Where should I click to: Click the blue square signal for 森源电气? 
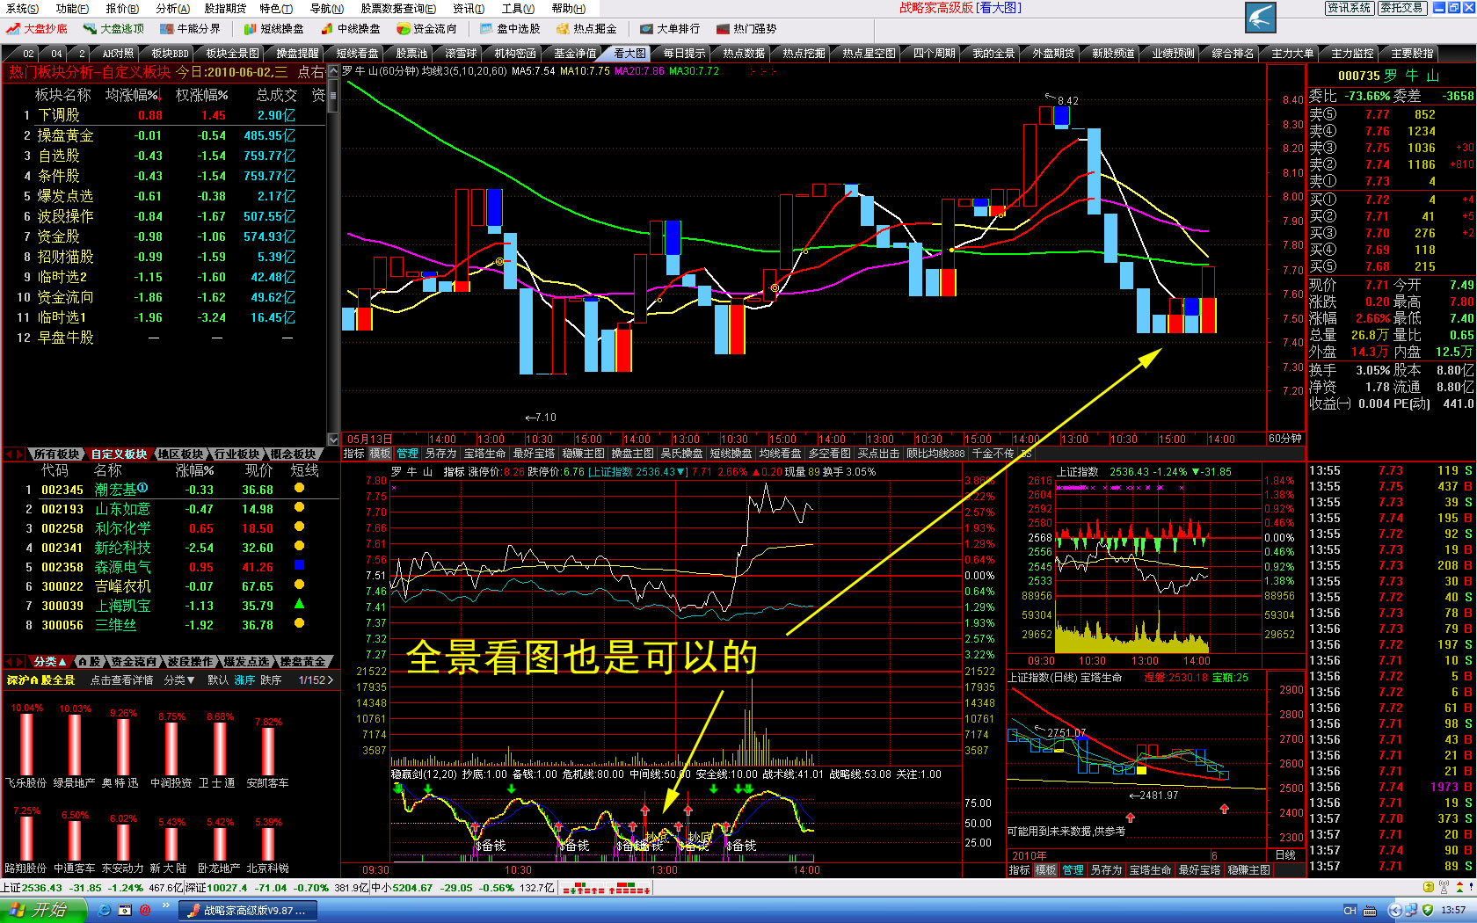(299, 565)
